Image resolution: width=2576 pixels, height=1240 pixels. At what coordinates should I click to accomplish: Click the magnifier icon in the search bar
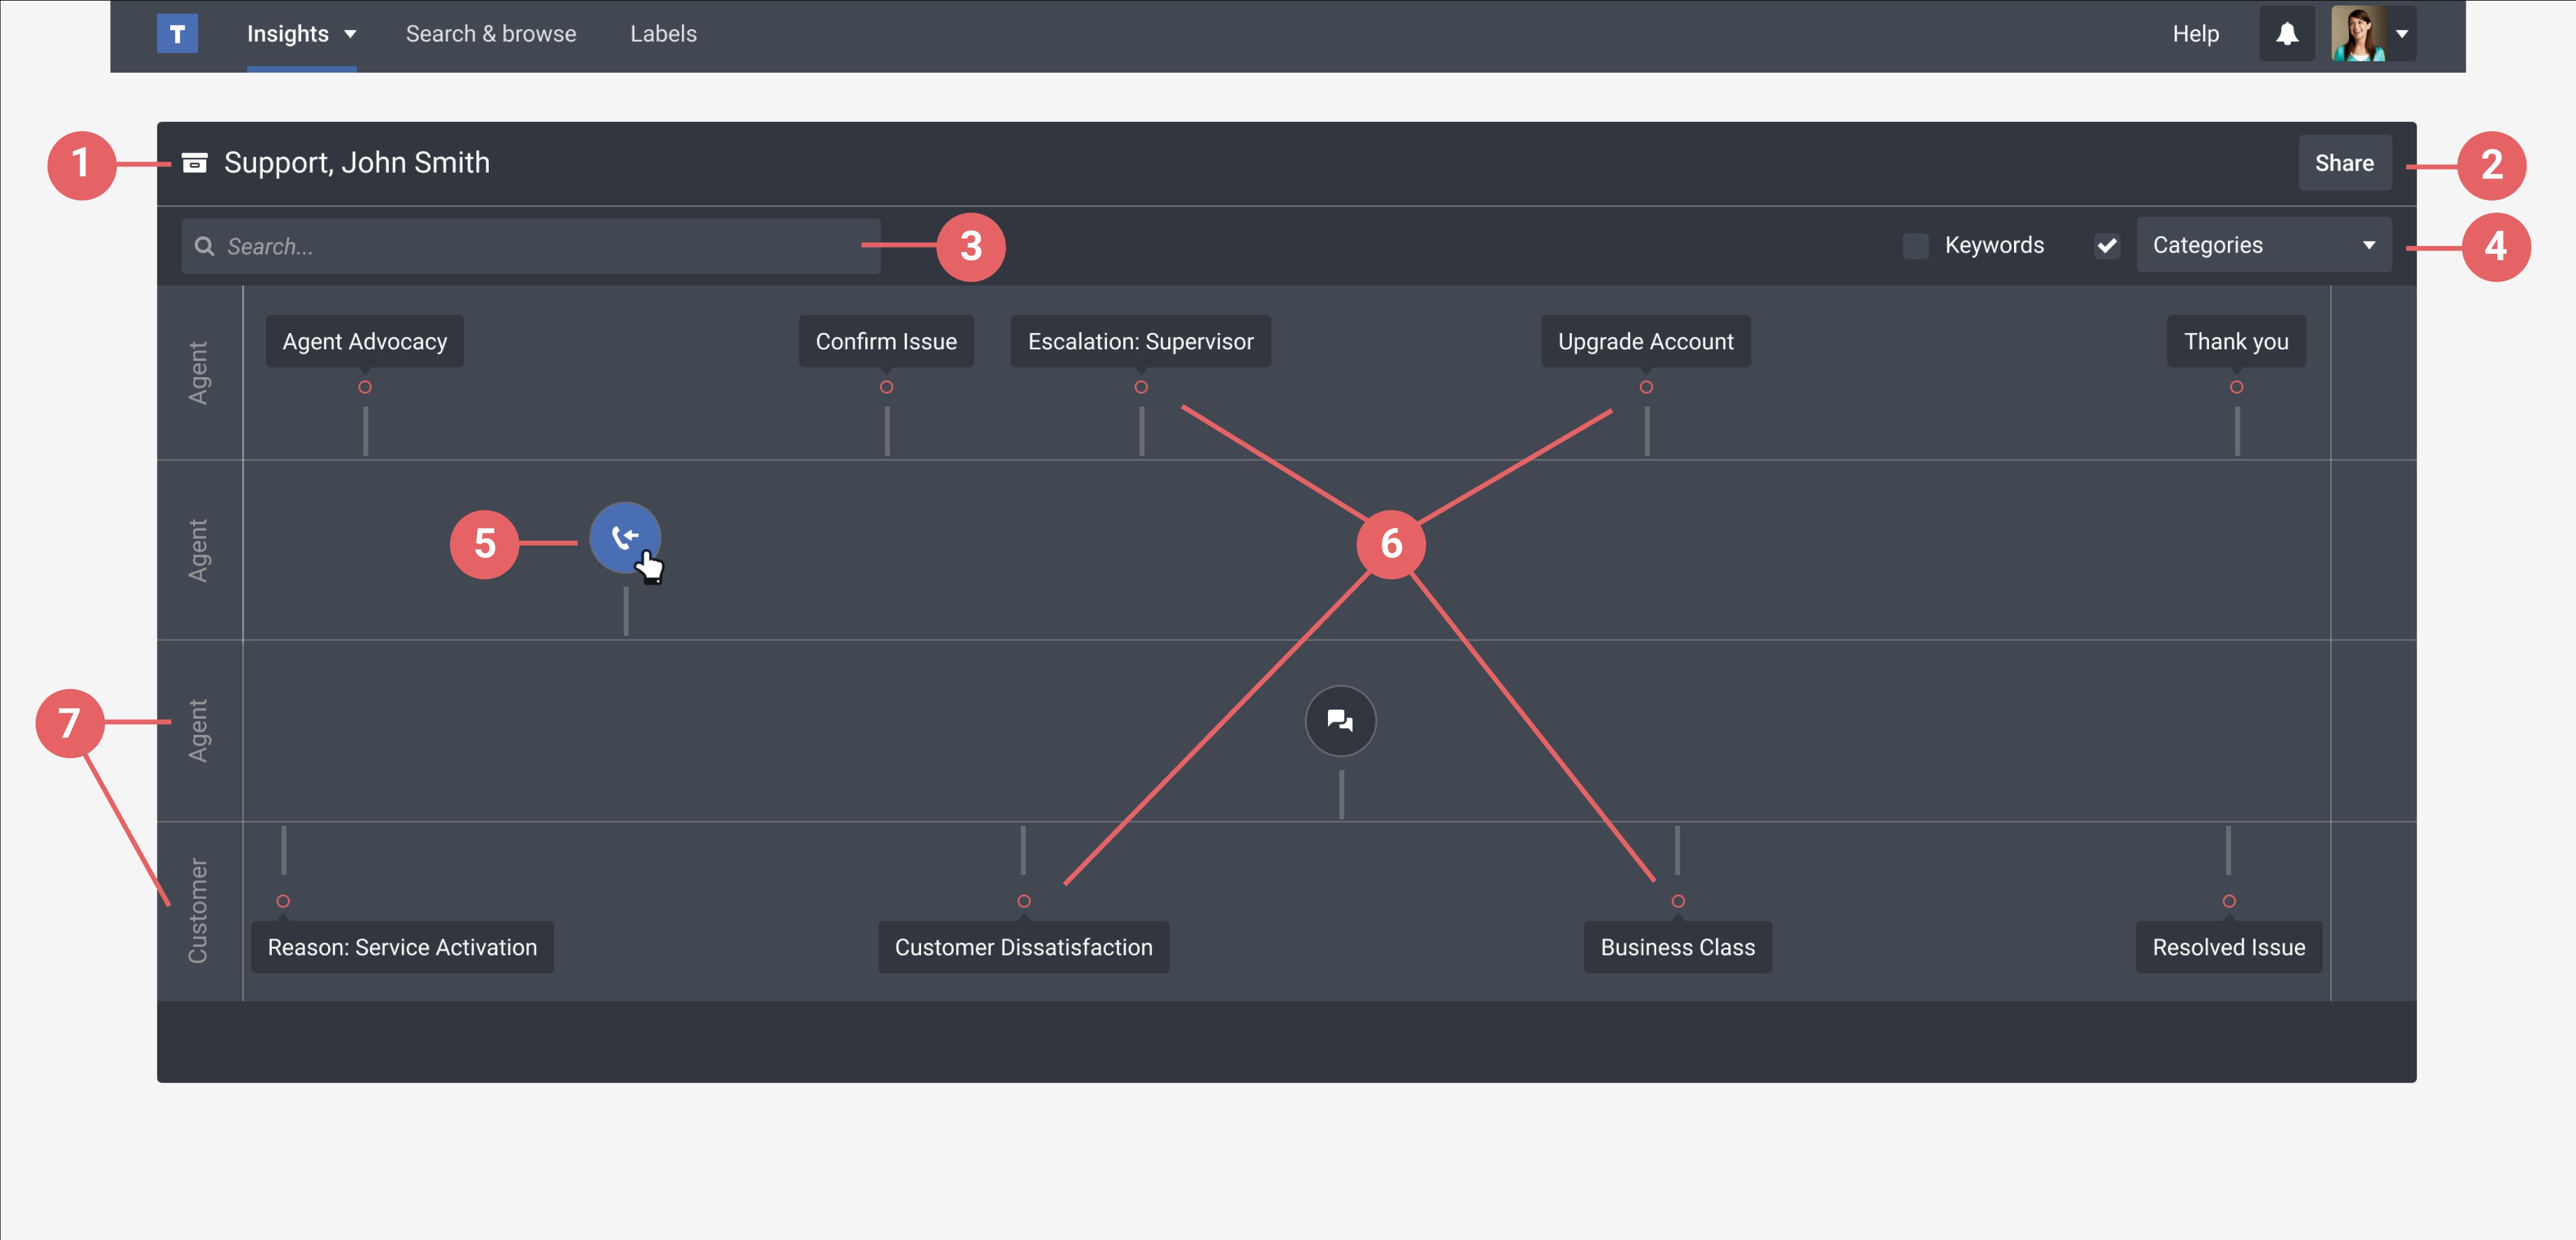(x=205, y=246)
